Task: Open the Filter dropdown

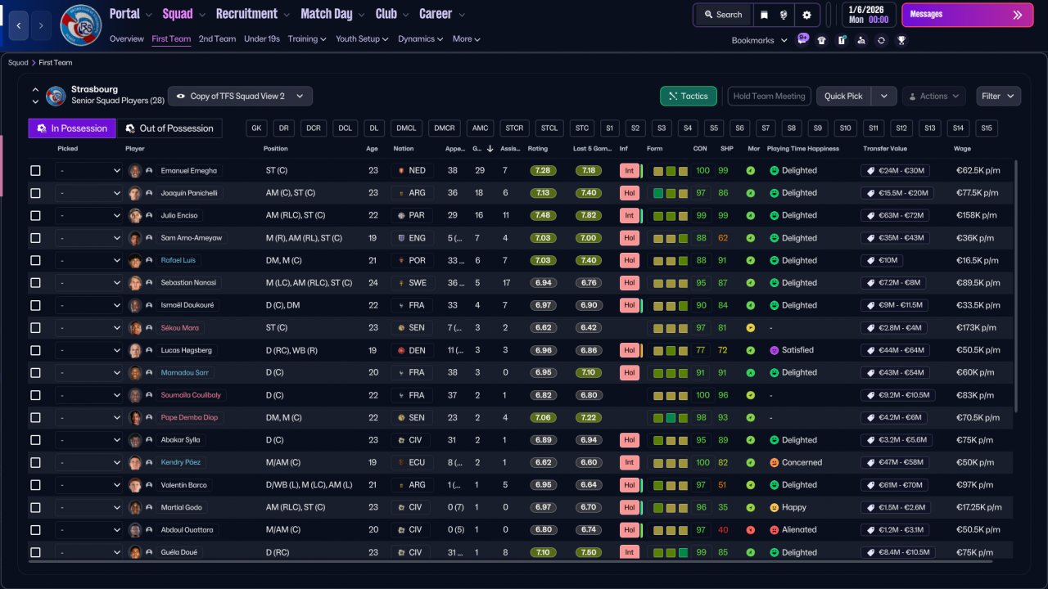Action: [x=998, y=96]
